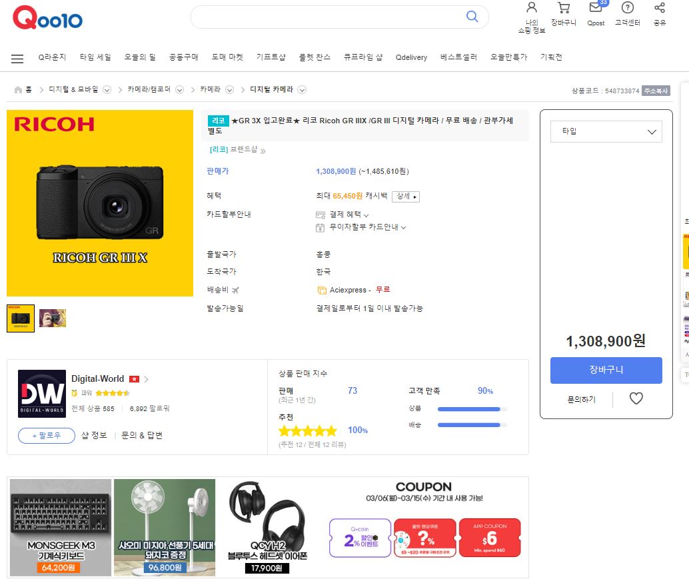Expand 결제 혜택 details
The width and height of the screenshot is (689, 579).
(x=366, y=215)
